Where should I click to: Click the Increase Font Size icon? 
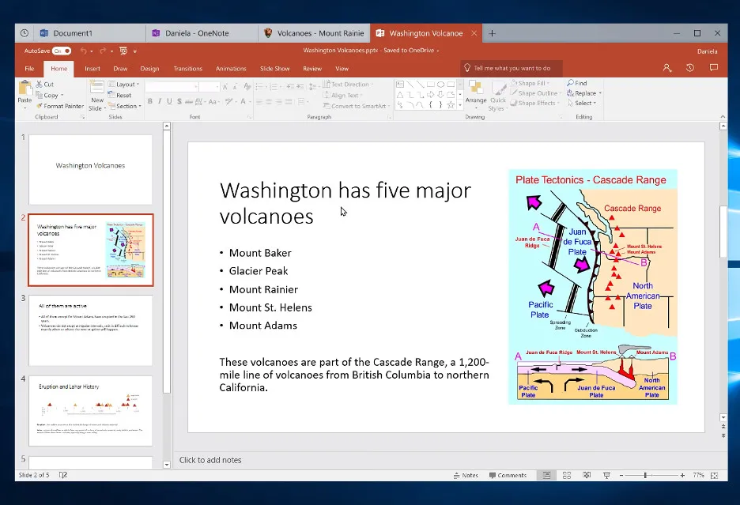[x=225, y=87]
